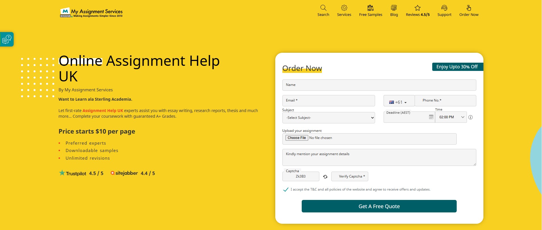The height and width of the screenshot is (230, 542).
Task: Open the teal help chat widget
Action: pyautogui.click(x=7, y=39)
